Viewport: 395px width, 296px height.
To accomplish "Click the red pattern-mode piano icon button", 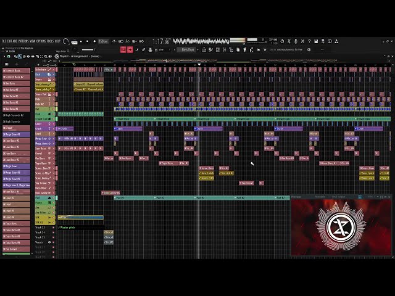I will (x=123, y=49).
